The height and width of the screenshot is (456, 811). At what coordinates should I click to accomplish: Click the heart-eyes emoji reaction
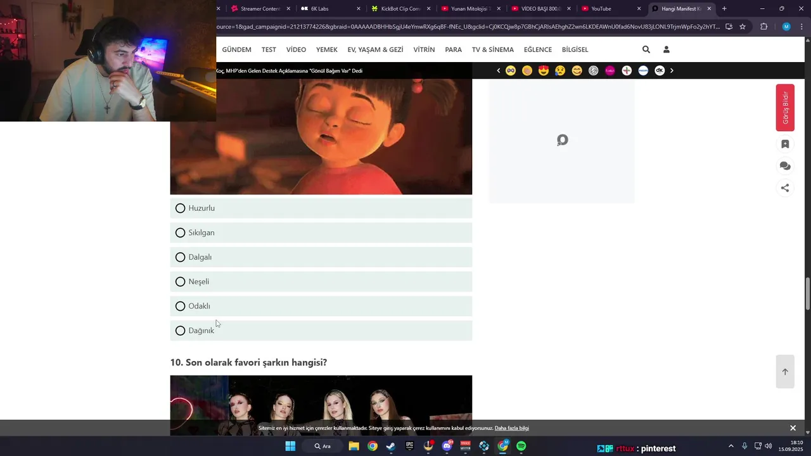coord(544,70)
